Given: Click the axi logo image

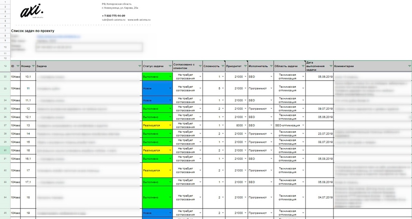Looking at the screenshot, I should 32,12.
